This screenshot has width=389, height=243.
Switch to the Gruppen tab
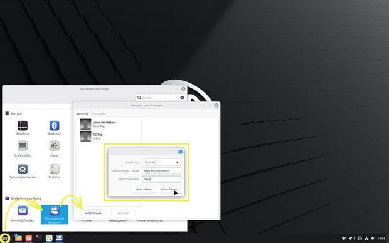[x=100, y=114]
